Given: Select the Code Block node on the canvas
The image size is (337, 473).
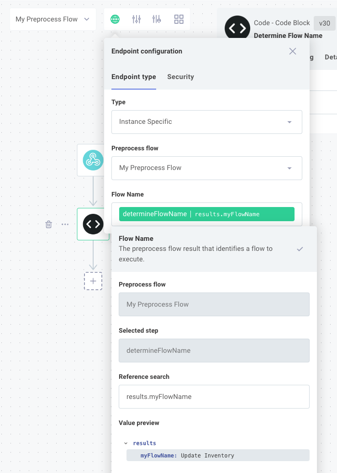Looking at the screenshot, I should [x=93, y=224].
